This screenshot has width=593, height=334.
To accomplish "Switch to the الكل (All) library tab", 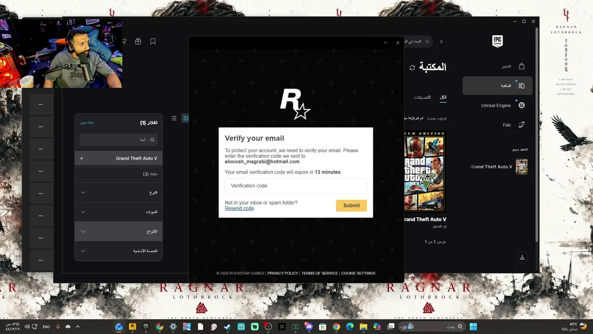I will tap(443, 97).
